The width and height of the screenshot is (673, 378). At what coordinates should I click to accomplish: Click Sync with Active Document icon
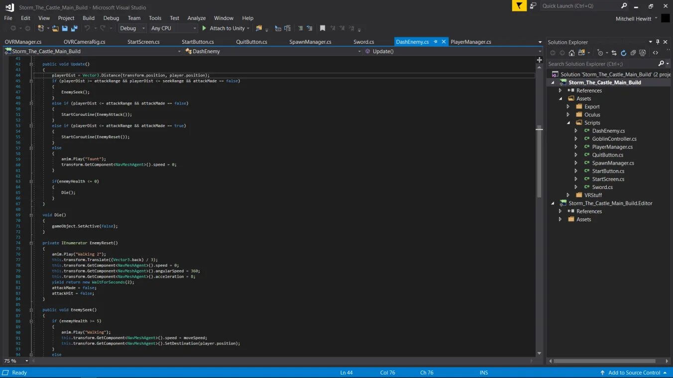click(x=614, y=53)
